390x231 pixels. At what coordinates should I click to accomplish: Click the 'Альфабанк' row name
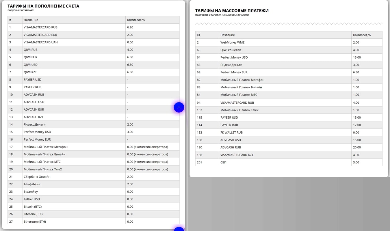[32, 184]
